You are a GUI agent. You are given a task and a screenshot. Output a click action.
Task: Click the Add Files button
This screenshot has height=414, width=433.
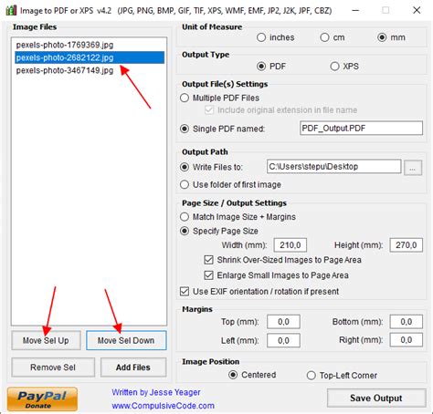point(133,367)
